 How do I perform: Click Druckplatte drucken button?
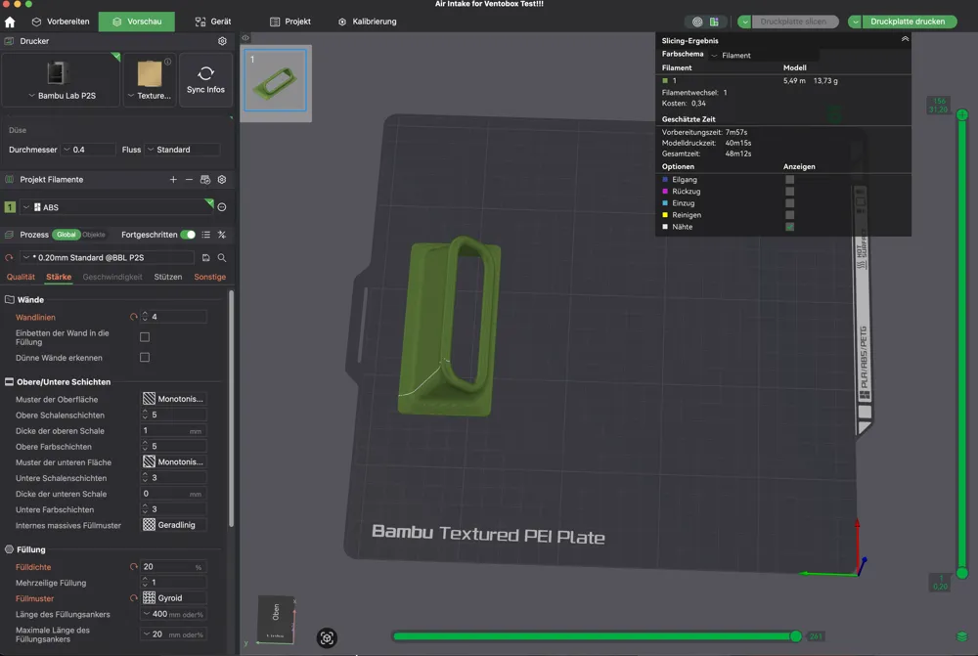coord(908,22)
